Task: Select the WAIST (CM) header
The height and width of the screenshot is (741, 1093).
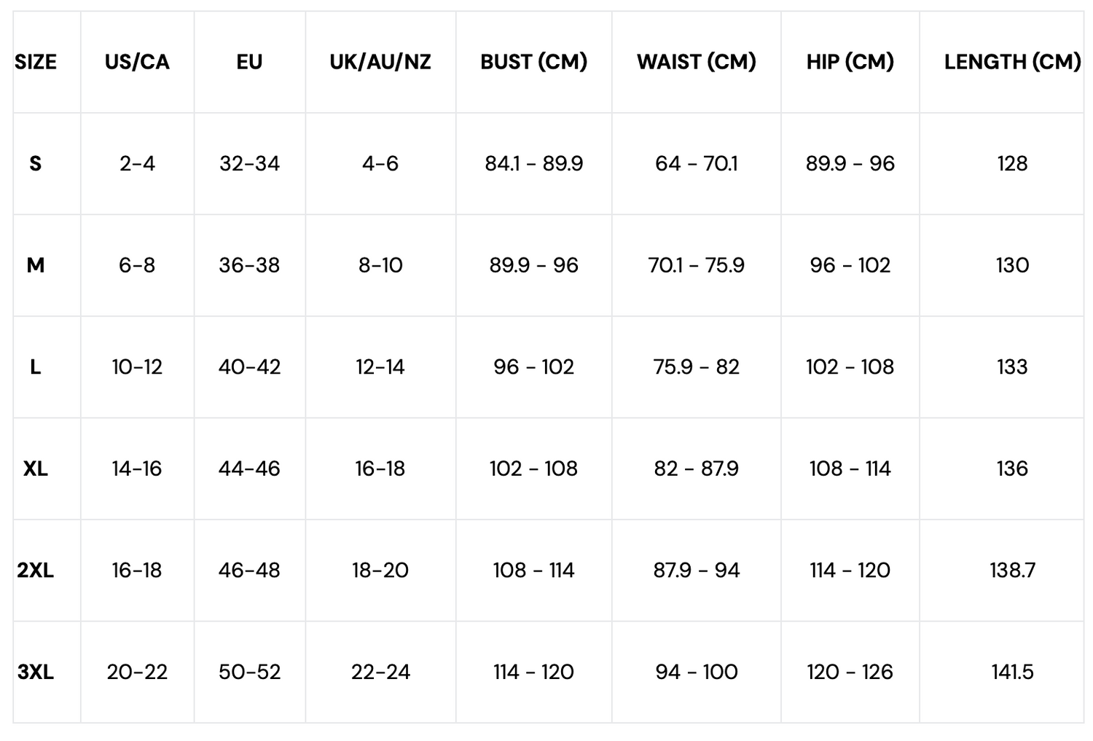Action: point(696,62)
